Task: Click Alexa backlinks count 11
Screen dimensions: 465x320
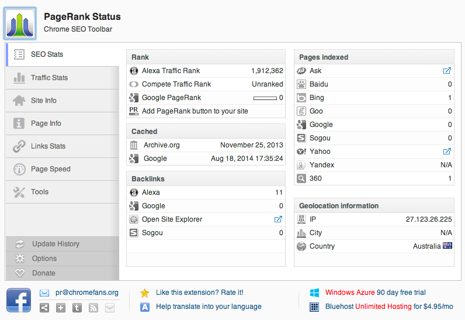Action: point(279,192)
